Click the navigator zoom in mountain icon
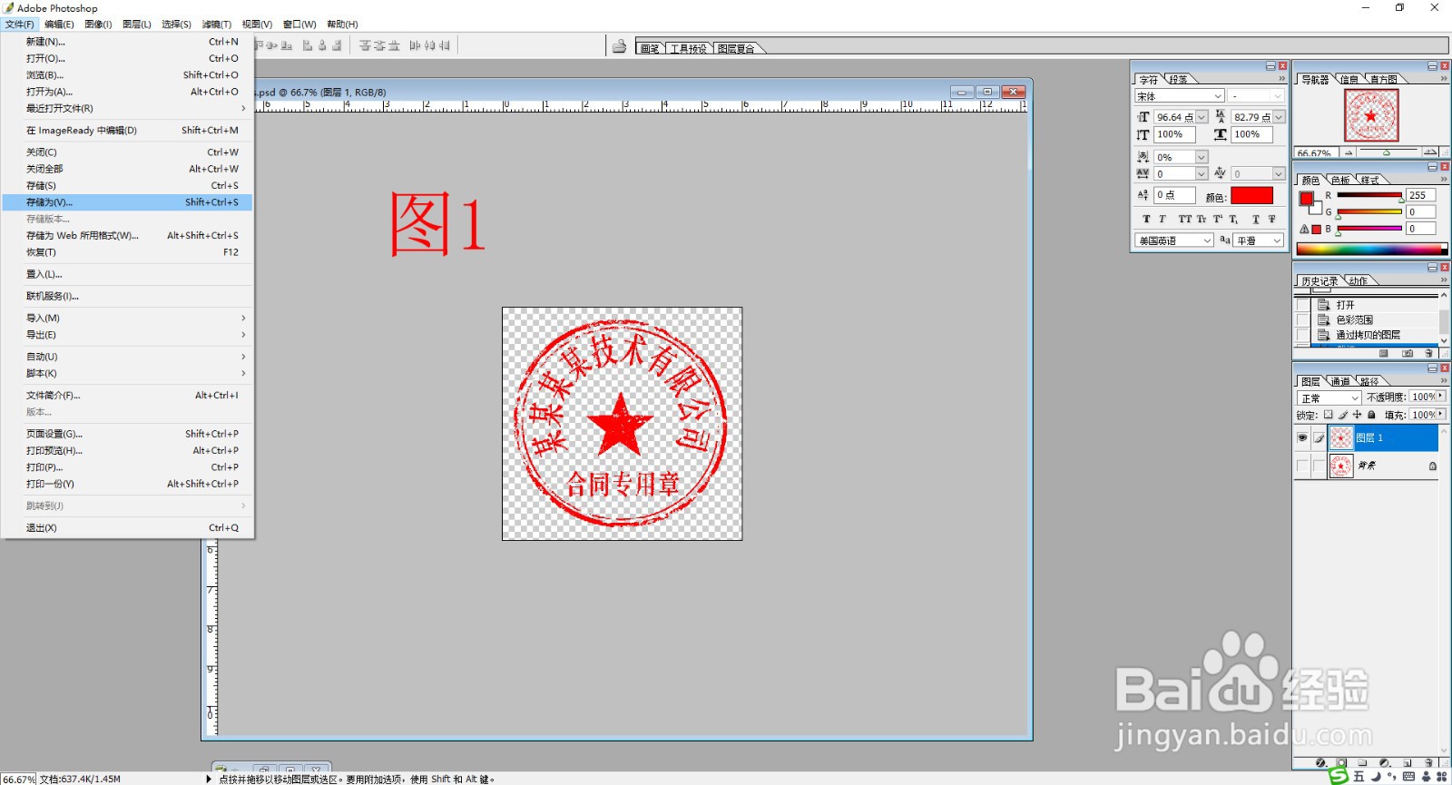 click(x=1431, y=152)
